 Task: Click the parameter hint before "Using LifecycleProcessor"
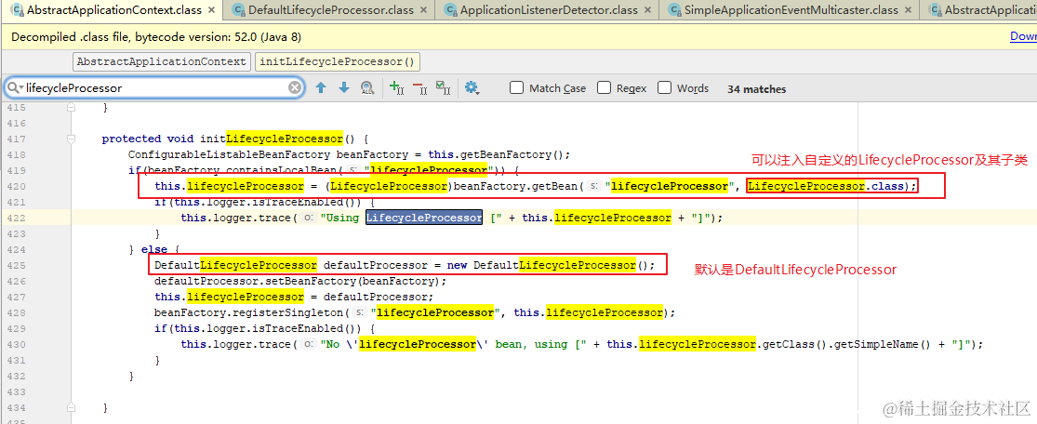click(307, 219)
